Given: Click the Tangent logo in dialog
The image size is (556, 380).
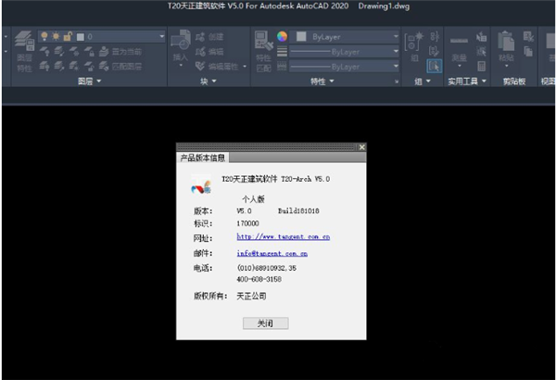Looking at the screenshot, I should click(x=201, y=184).
